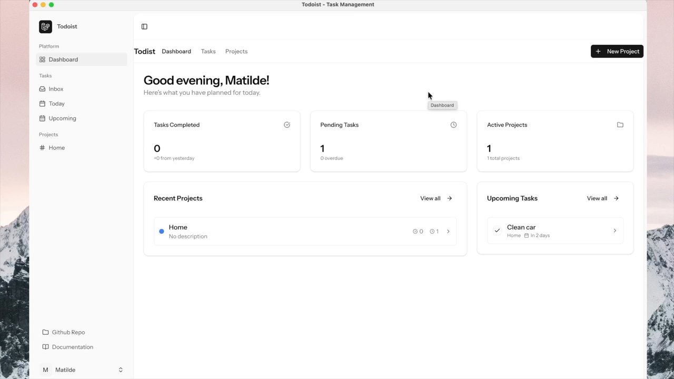Viewport: 674px width, 379px height.
Task: Switch to the Dashboard tab in top nav
Action: (176, 52)
